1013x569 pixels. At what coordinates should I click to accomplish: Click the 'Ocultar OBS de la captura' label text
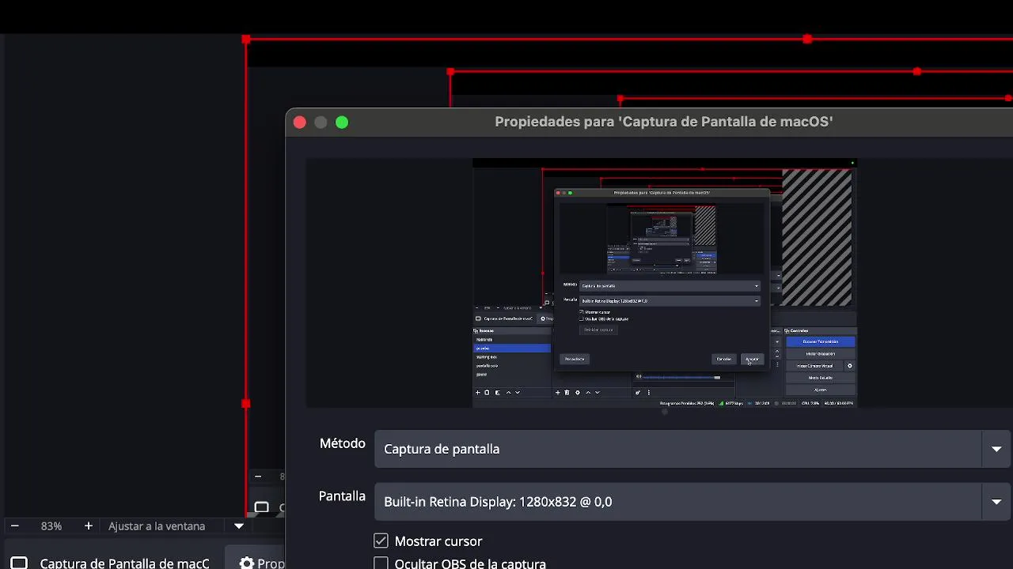click(470, 563)
